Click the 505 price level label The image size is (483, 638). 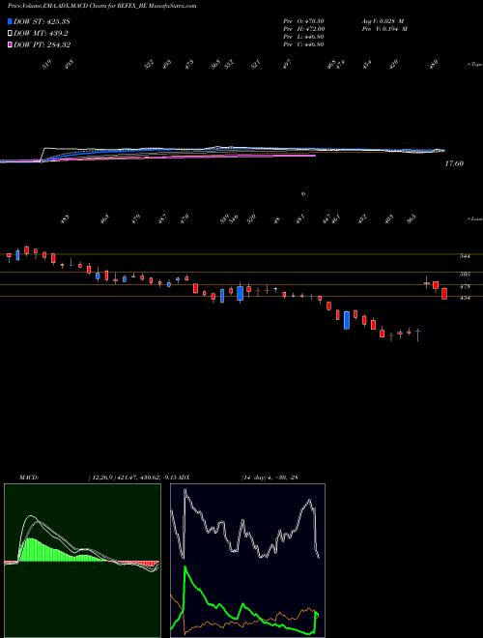(465, 275)
